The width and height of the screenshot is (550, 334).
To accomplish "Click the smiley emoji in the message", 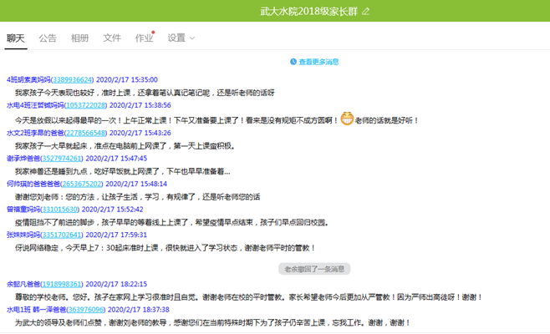I will coord(348,119).
